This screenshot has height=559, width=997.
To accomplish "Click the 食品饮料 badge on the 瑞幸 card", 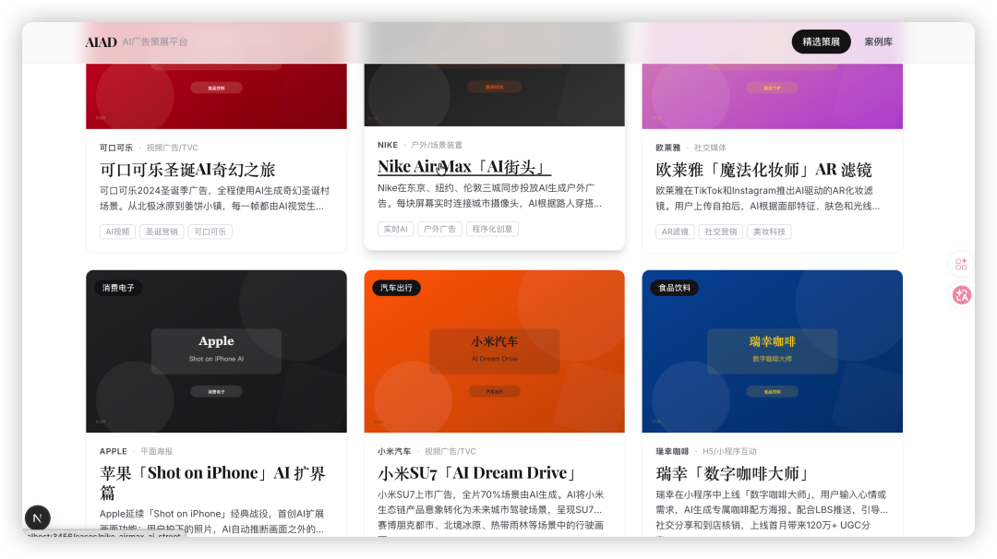I will (675, 288).
